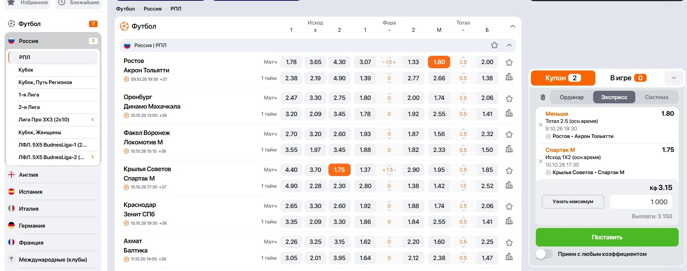Toggle Ростов total under 2.5 odds 1.80
The height and width of the screenshot is (271, 687).
pos(439,62)
